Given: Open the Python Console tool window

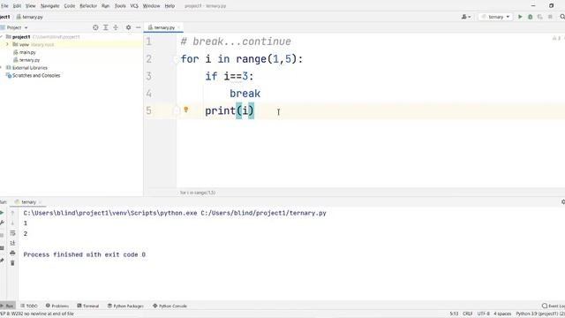Looking at the screenshot, I should (169, 306).
